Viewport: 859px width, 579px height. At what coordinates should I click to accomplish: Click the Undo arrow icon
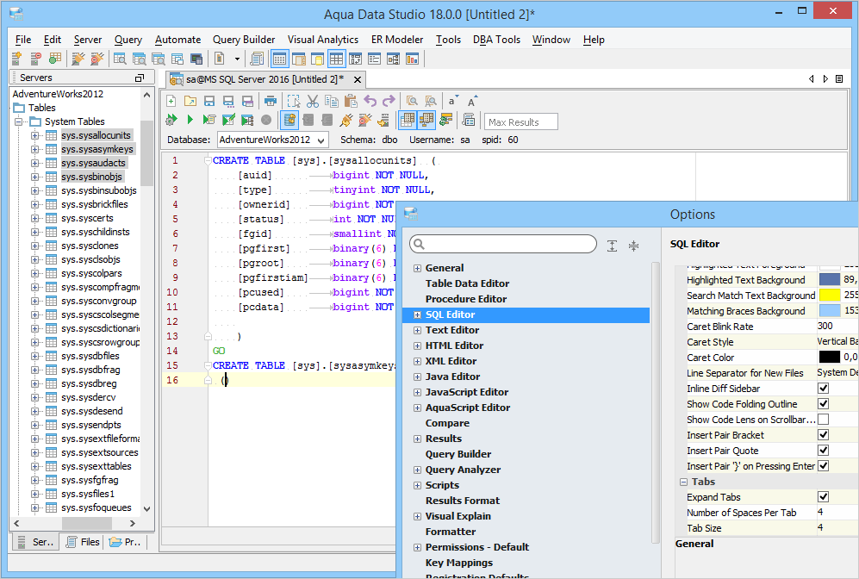pos(370,101)
